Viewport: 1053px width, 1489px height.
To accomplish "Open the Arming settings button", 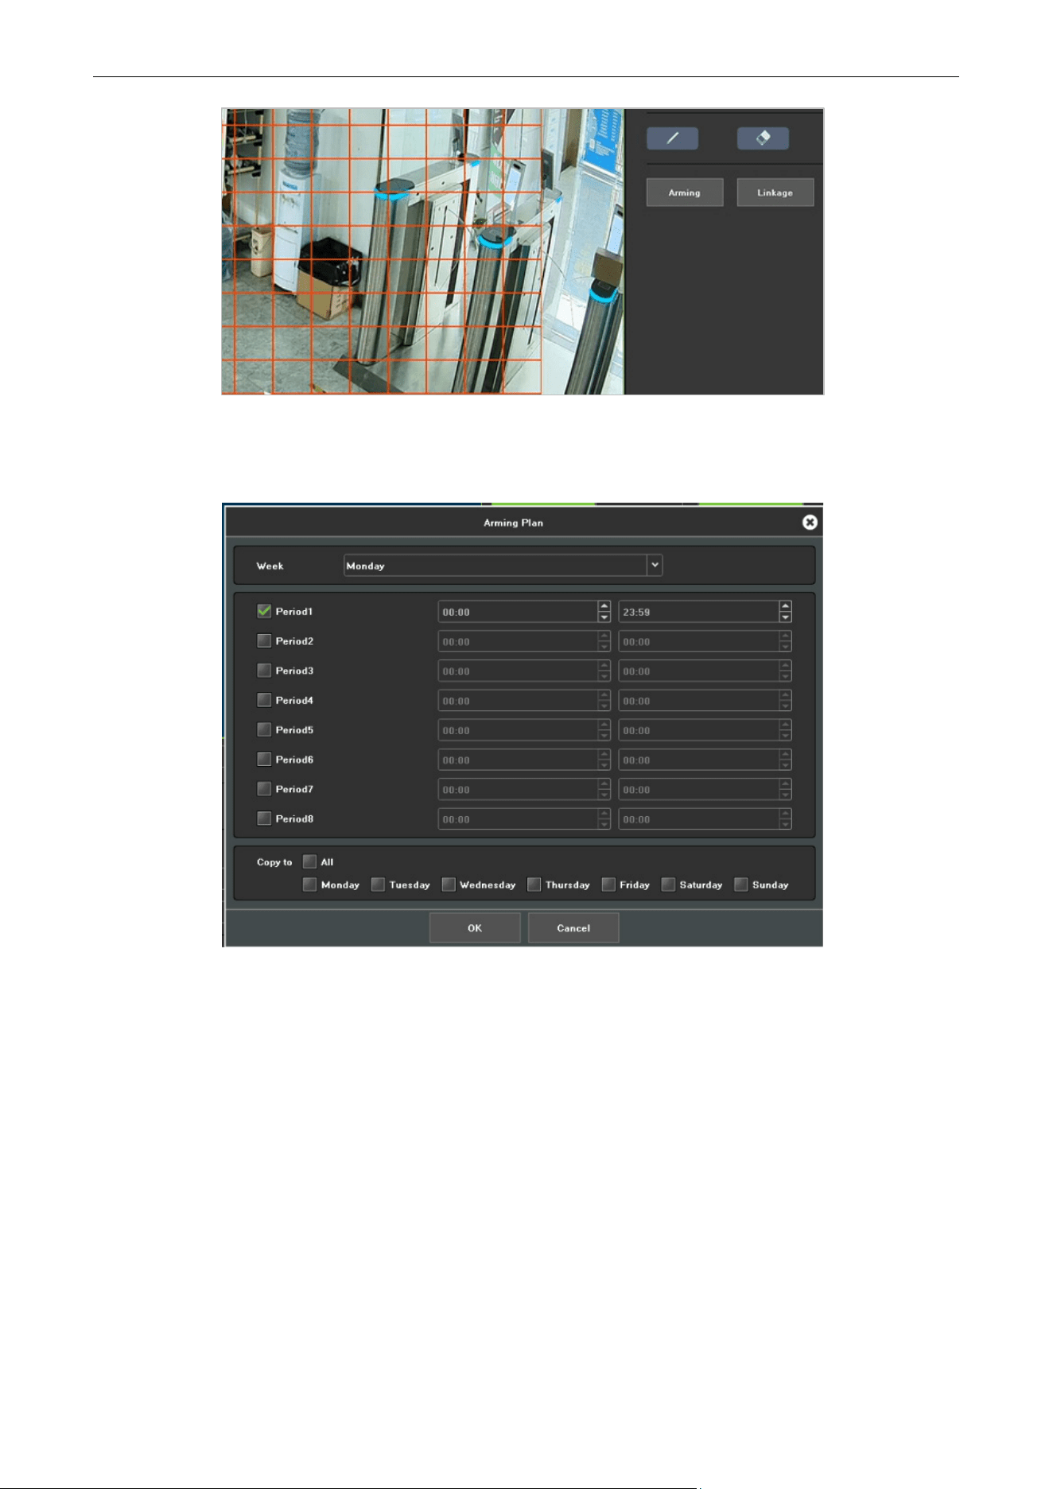I will click(685, 192).
